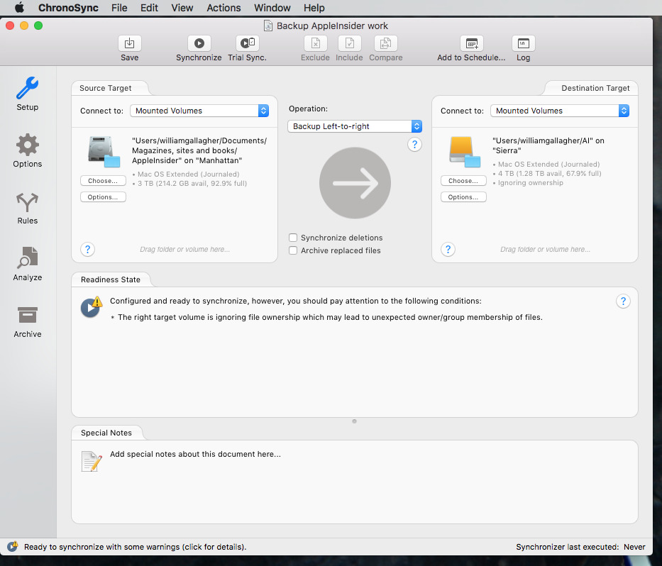Select the Readiness State tab label

coord(111,279)
